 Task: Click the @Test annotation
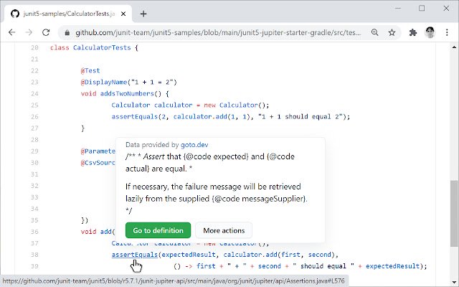[x=90, y=70]
